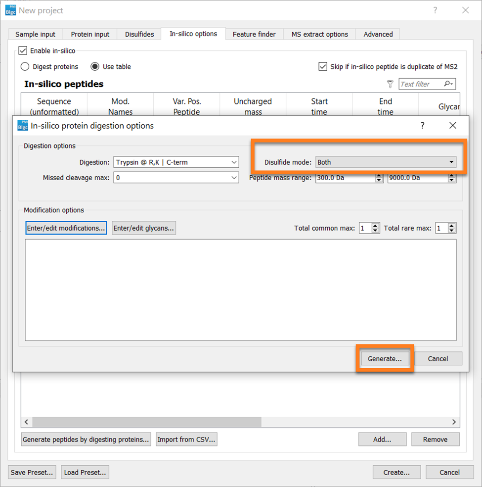Open the Disulfide mode dropdown
The image size is (482, 487).
click(451, 162)
